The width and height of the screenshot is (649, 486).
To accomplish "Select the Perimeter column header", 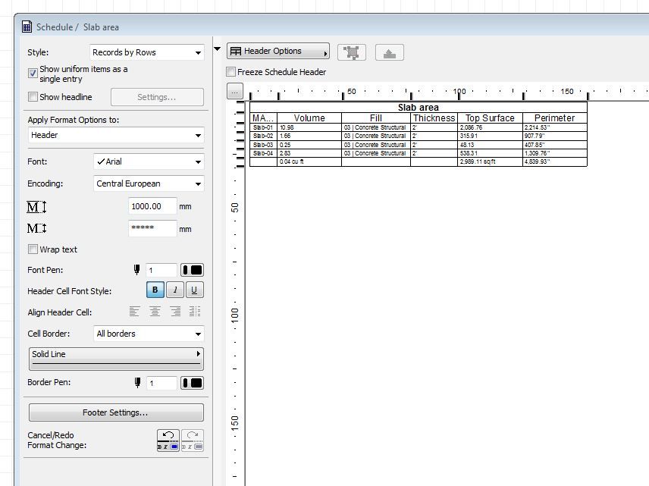I will (x=555, y=118).
